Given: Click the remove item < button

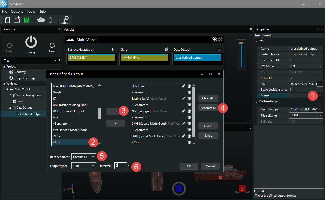Looking at the screenshot, I should click(116, 123).
